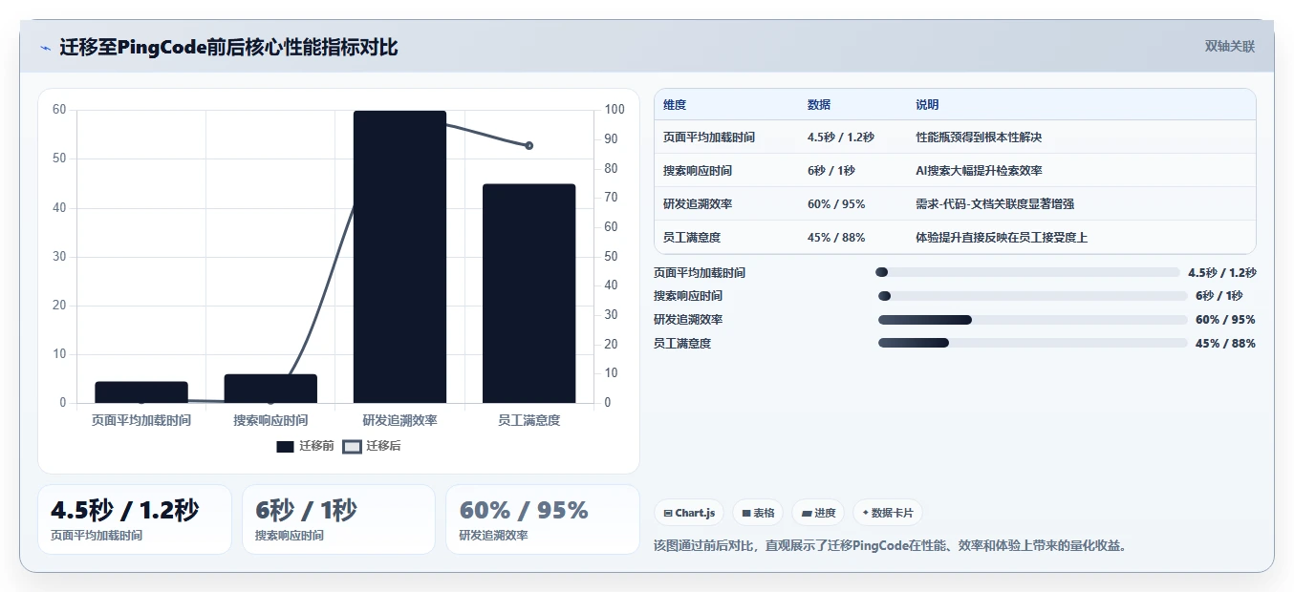Click the 搜索响应时间 x-axis label
Image resolution: width=1294 pixels, height=592 pixels.
[x=270, y=420]
